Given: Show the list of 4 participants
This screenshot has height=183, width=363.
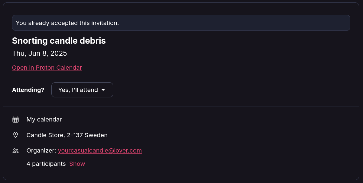Looking at the screenshot, I should tap(77, 164).
